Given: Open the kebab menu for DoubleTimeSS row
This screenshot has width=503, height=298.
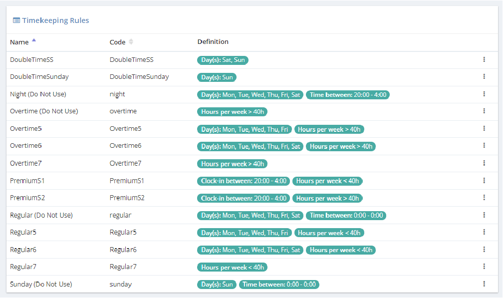Looking at the screenshot, I should (484, 59).
